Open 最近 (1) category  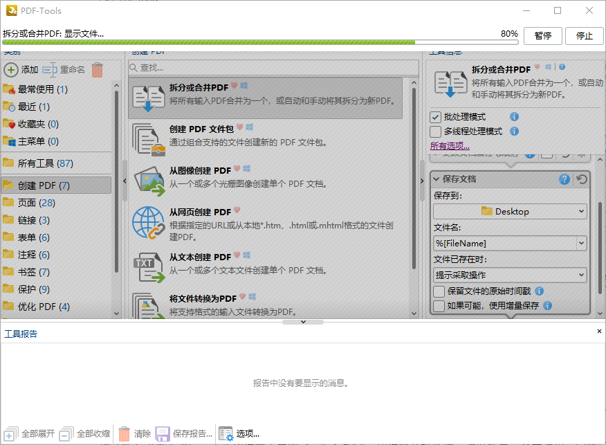click(57, 107)
